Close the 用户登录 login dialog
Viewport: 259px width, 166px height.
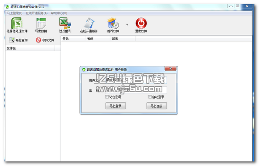point(171,68)
